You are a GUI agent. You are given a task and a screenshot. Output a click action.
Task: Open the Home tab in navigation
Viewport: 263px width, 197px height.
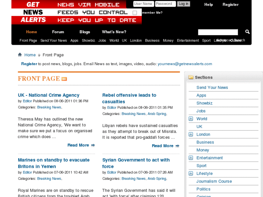coord(31,32)
